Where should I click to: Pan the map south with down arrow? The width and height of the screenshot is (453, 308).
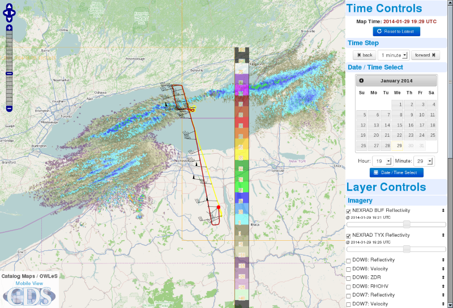point(9,19)
